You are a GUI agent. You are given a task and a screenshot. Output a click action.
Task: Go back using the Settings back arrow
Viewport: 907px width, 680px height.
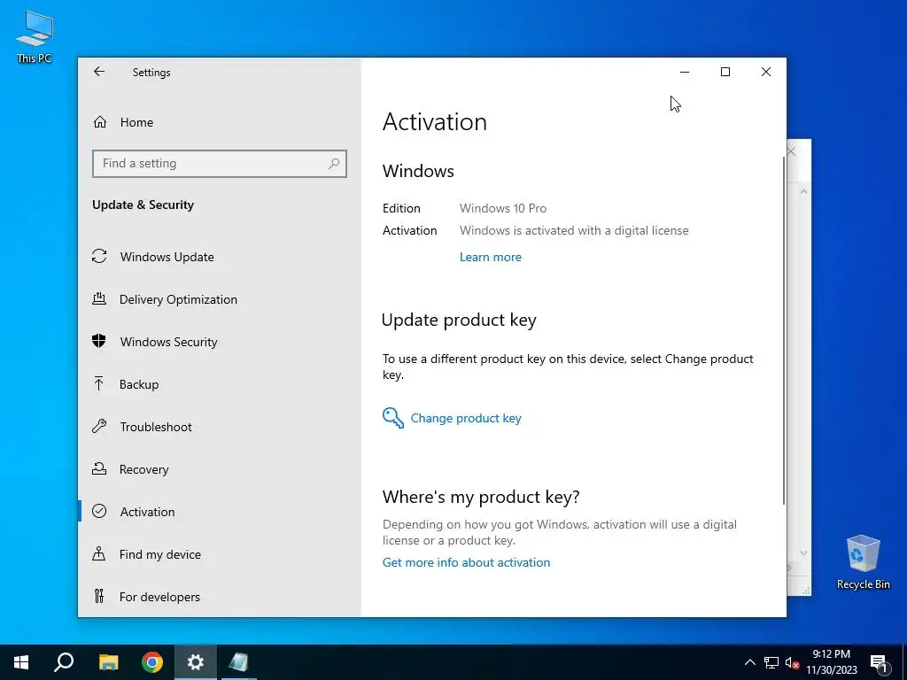(x=99, y=72)
